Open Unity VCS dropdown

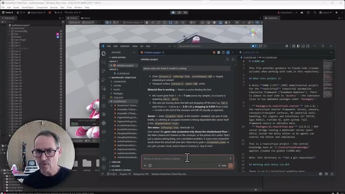(73, 12)
